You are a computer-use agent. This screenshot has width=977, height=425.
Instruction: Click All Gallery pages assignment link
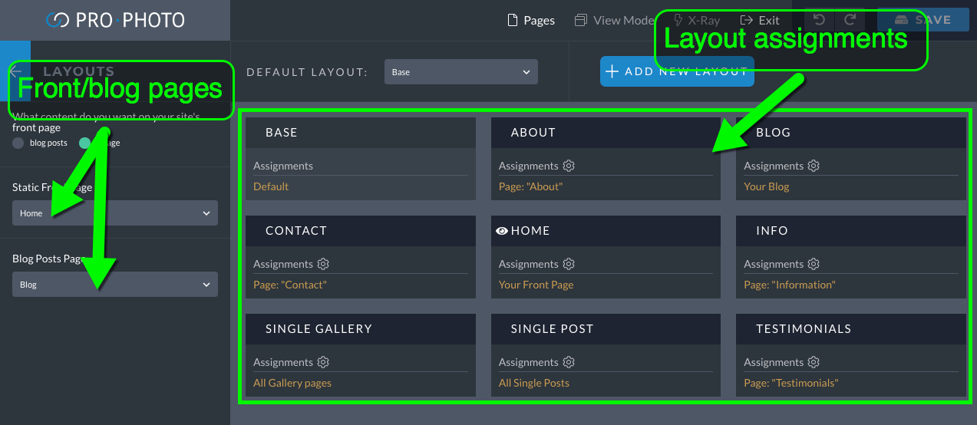(292, 383)
